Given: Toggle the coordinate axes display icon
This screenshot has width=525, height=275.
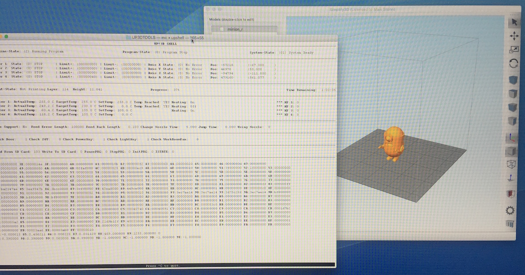Looking at the screenshot, I should [x=512, y=138].
